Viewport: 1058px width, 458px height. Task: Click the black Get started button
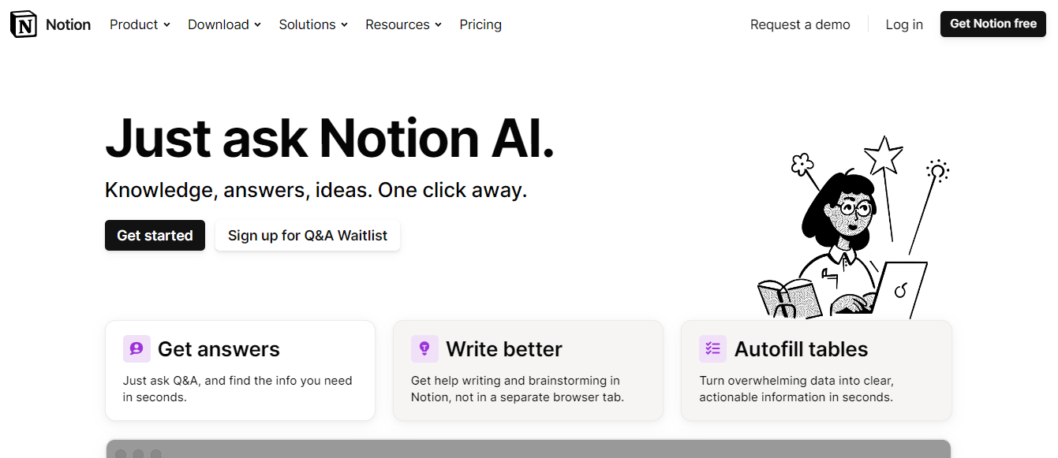pos(155,236)
